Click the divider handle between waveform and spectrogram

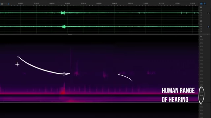[70, 34]
